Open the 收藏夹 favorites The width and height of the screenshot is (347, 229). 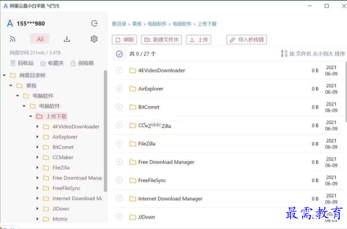pos(52,63)
